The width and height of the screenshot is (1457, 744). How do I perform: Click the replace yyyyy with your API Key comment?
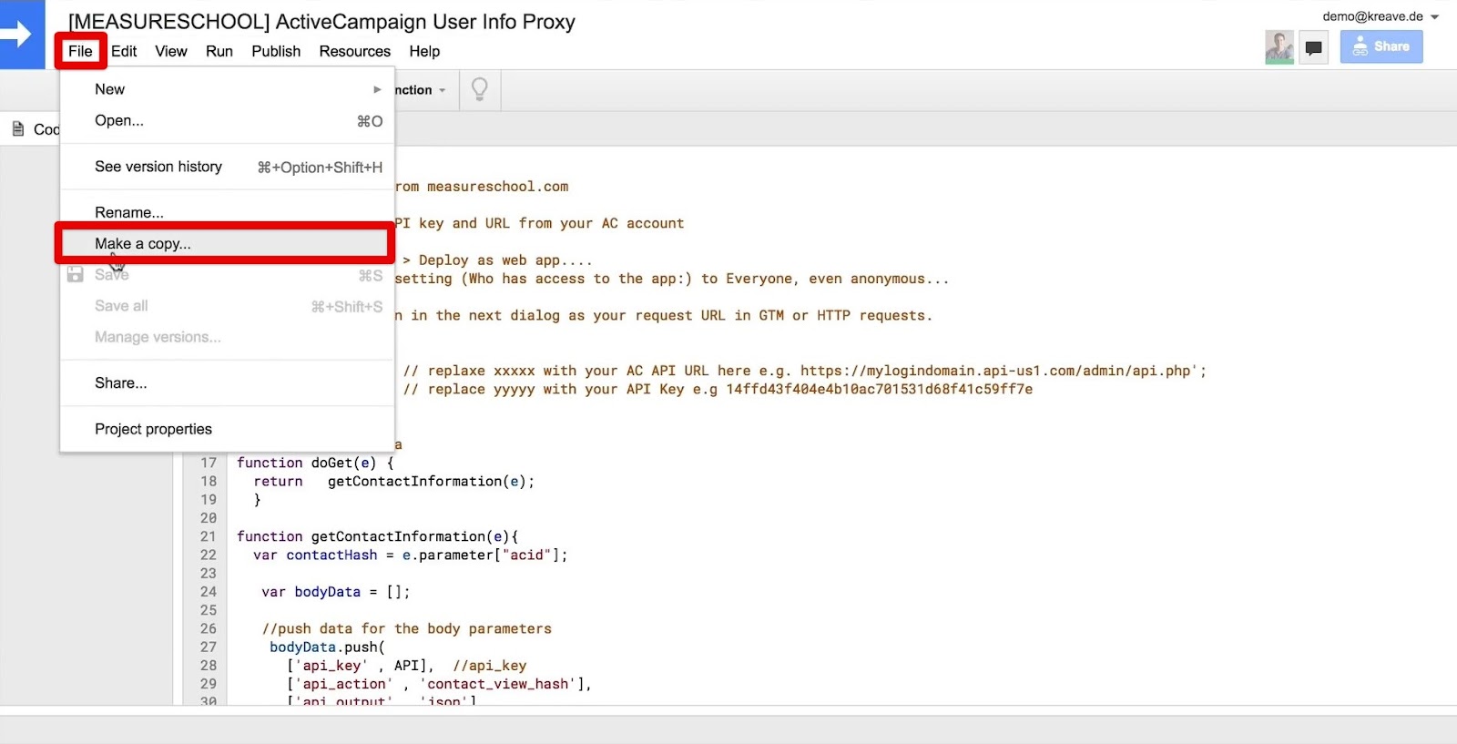718,389
